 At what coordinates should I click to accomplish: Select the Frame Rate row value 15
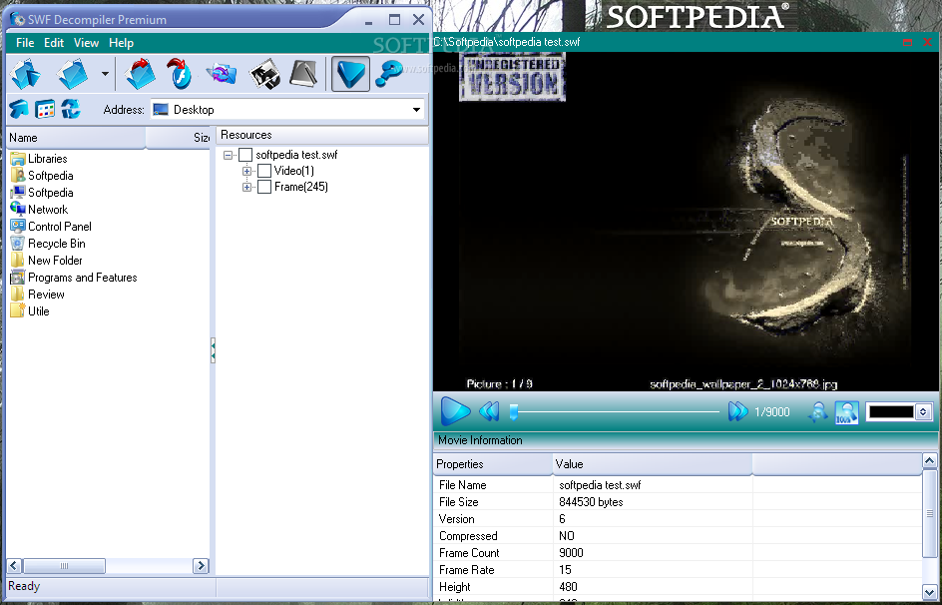[565, 569]
